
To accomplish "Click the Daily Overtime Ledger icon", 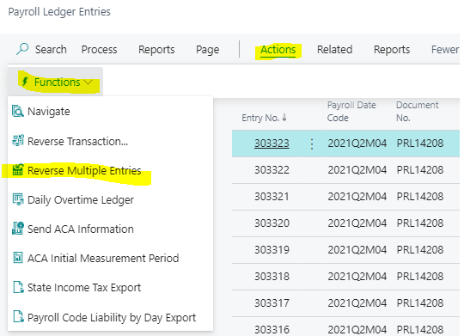I will (18, 199).
